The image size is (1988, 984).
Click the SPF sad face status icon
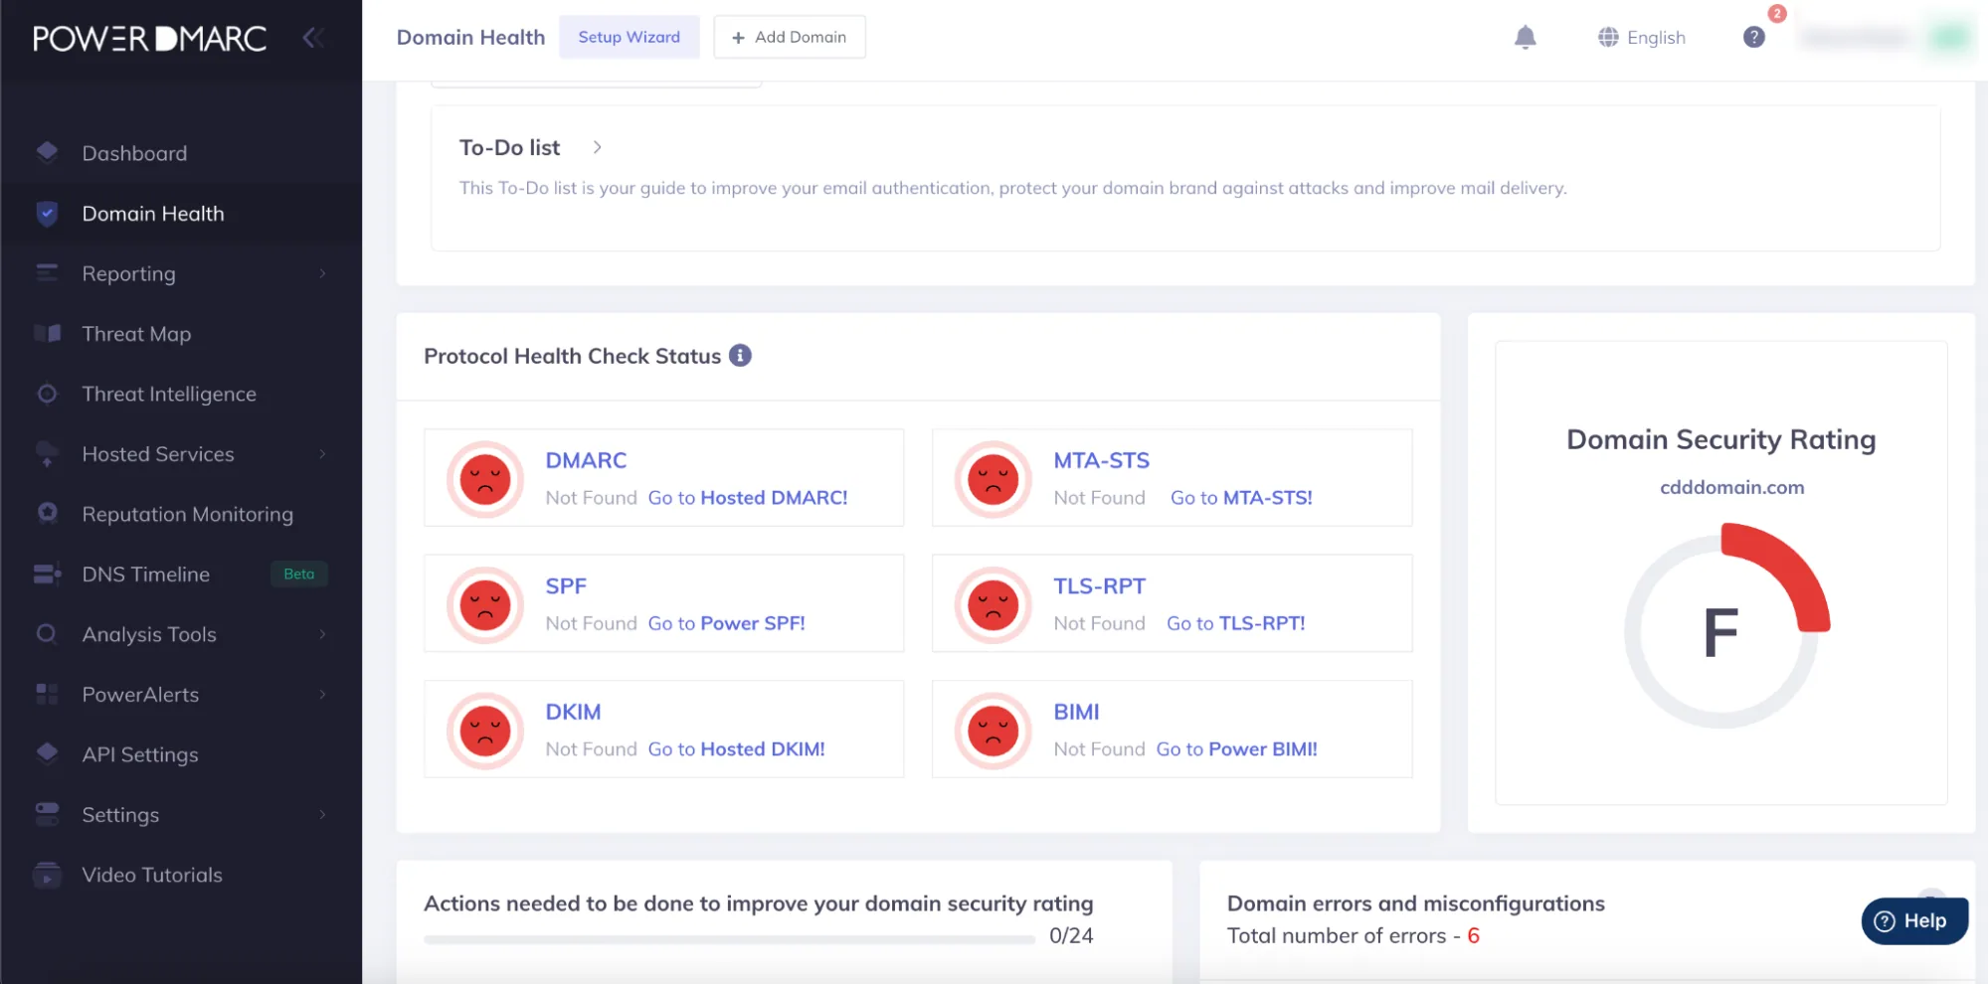485,604
